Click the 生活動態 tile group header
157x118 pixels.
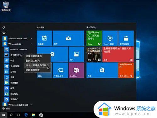tap(41, 27)
